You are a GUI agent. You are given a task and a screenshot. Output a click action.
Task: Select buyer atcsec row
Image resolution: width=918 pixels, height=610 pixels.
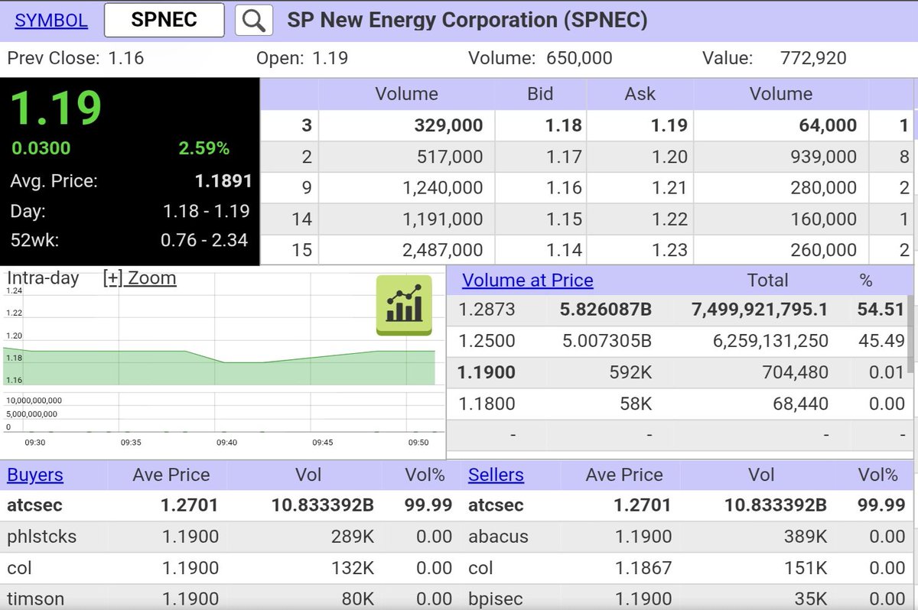[x=229, y=505]
